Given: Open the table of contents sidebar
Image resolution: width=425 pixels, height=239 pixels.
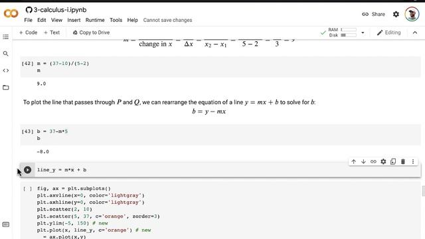Looking at the screenshot, I should (6, 37).
